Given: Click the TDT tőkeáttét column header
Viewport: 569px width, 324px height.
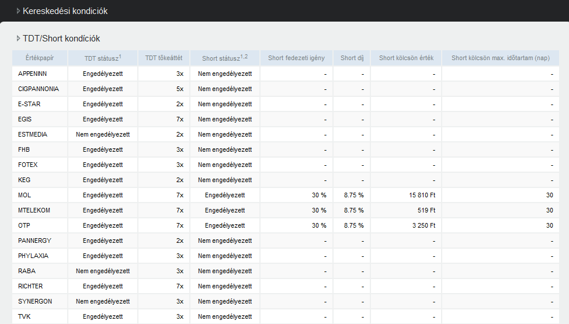Looking at the screenshot, I should 164,58.
